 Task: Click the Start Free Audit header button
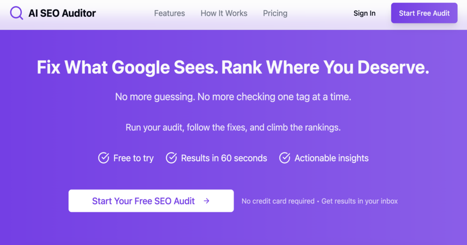(424, 13)
